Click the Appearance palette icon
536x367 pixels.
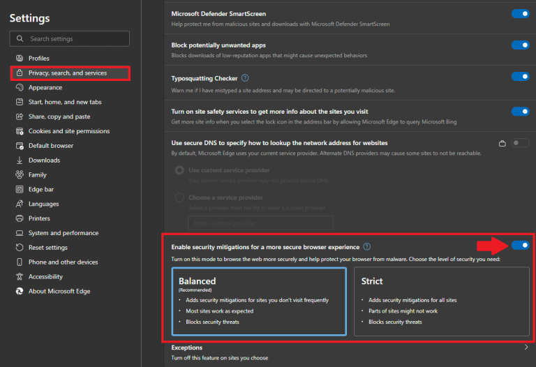coord(20,87)
